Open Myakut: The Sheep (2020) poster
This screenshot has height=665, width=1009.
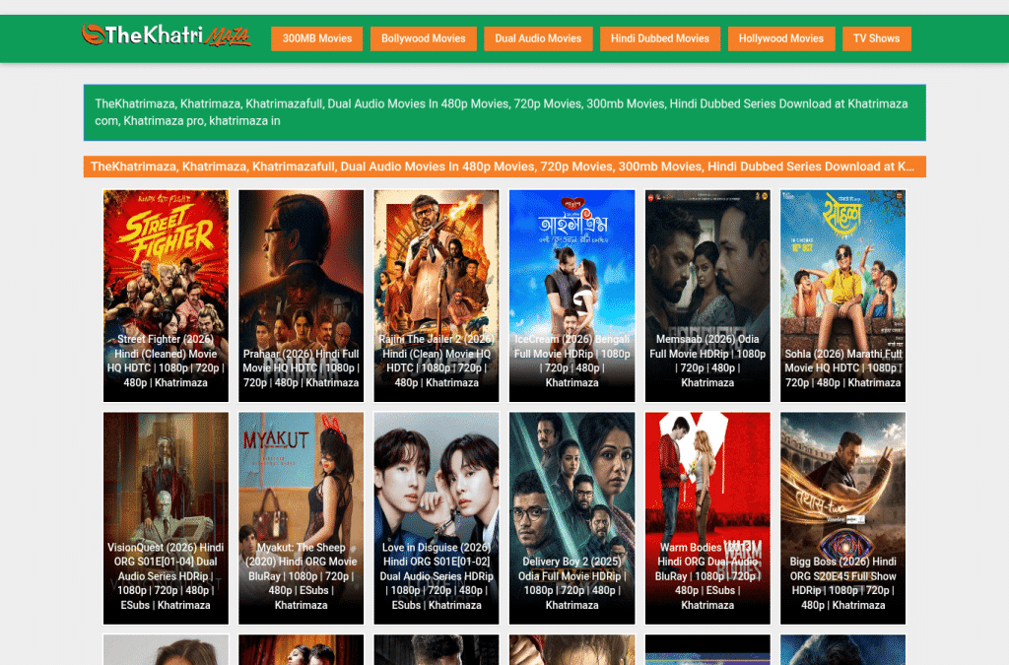(x=302, y=518)
